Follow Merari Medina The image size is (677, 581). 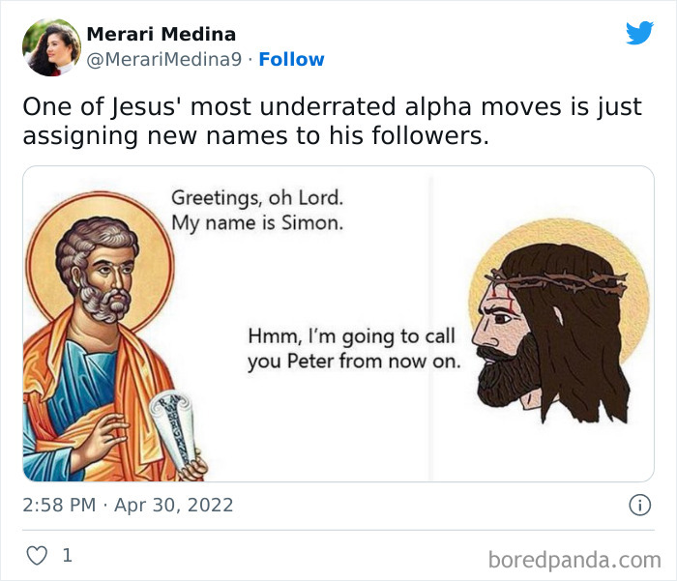pos(291,60)
